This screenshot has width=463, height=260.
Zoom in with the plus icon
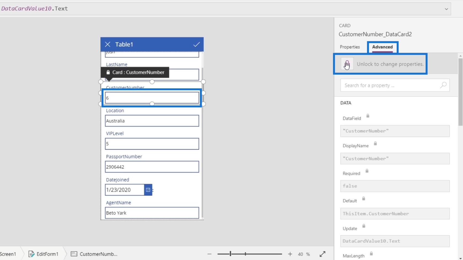290,254
